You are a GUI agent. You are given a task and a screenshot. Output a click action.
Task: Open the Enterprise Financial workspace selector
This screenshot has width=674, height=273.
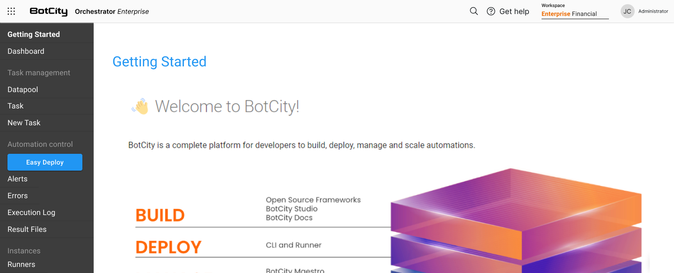click(574, 14)
